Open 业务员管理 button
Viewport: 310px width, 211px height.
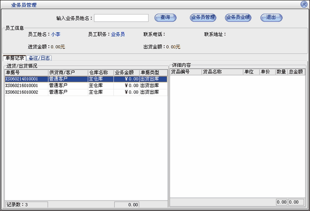[203, 18]
